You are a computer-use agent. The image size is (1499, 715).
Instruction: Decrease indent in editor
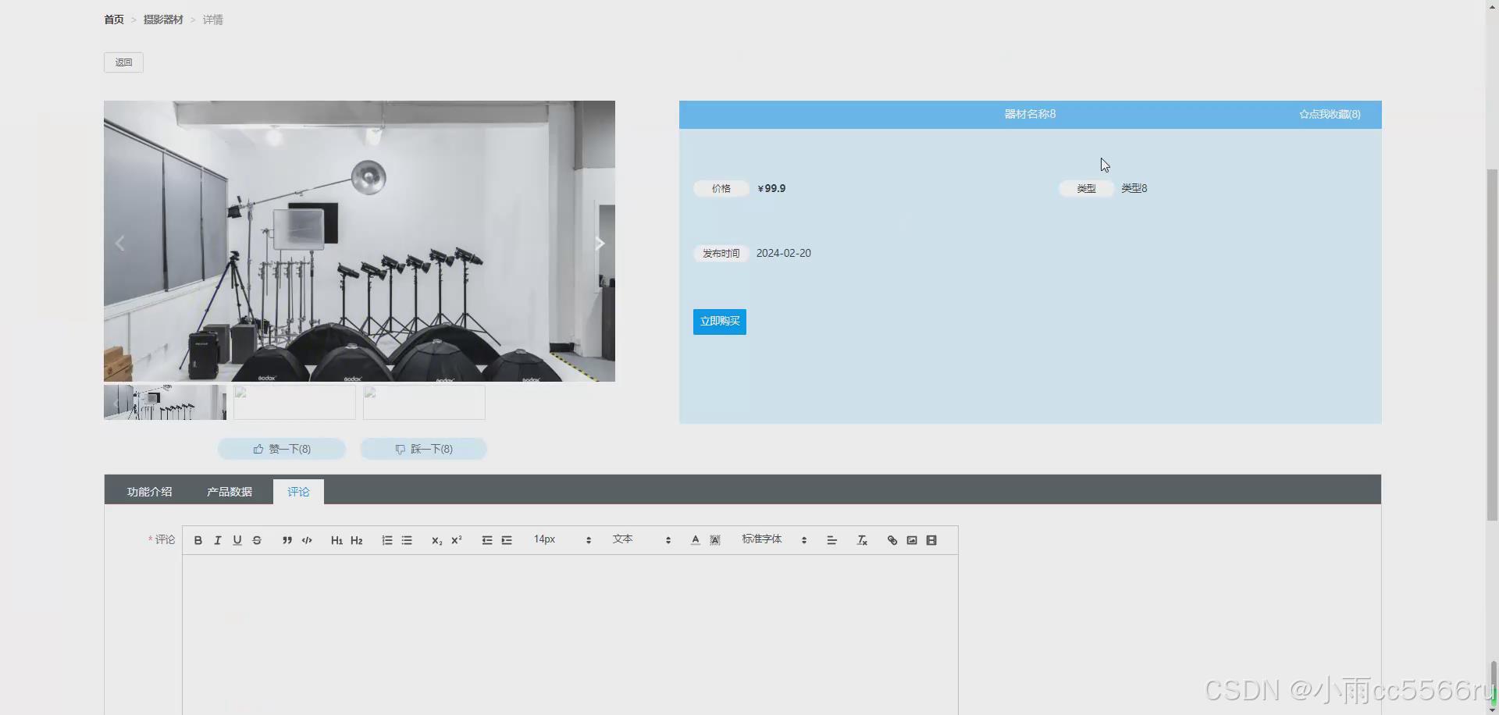pyautogui.click(x=487, y=540)
